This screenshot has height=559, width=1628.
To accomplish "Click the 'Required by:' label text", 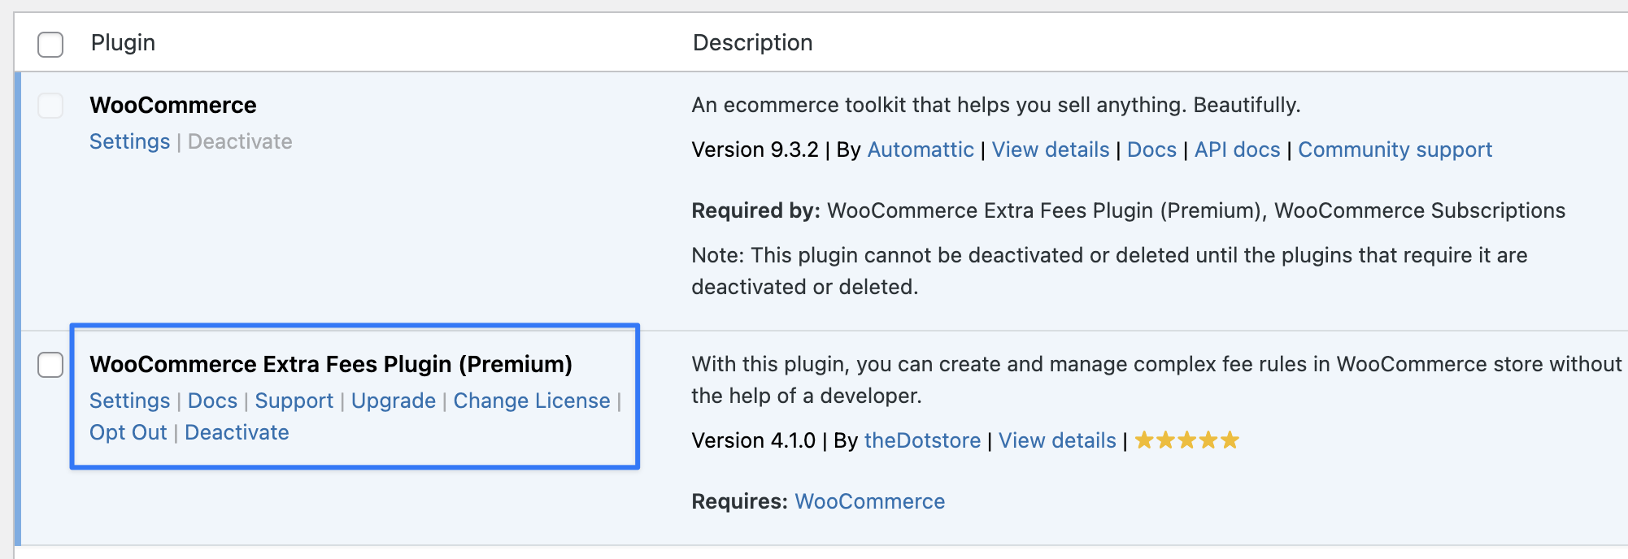I will coord(755,210).
